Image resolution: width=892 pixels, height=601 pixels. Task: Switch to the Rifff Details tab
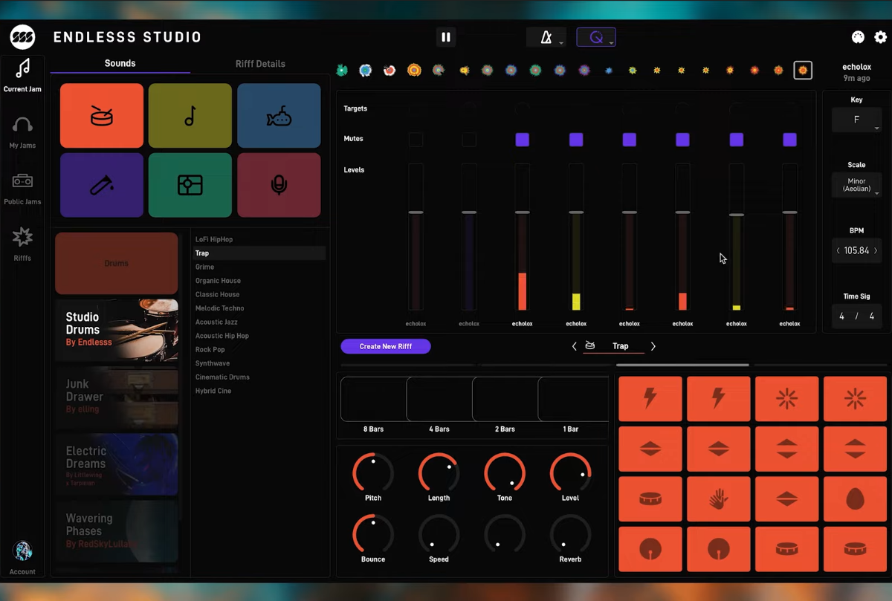[260, 64]
